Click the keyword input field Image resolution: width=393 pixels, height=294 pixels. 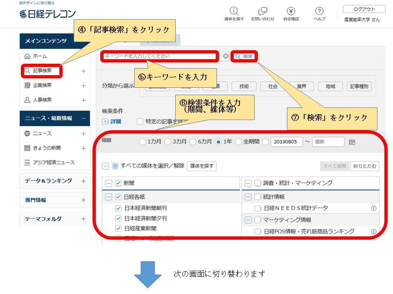160,56
